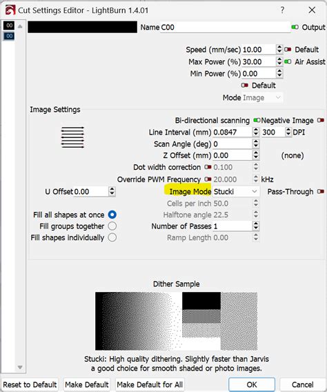Click the Dither Sample preview image

[176, 321]
